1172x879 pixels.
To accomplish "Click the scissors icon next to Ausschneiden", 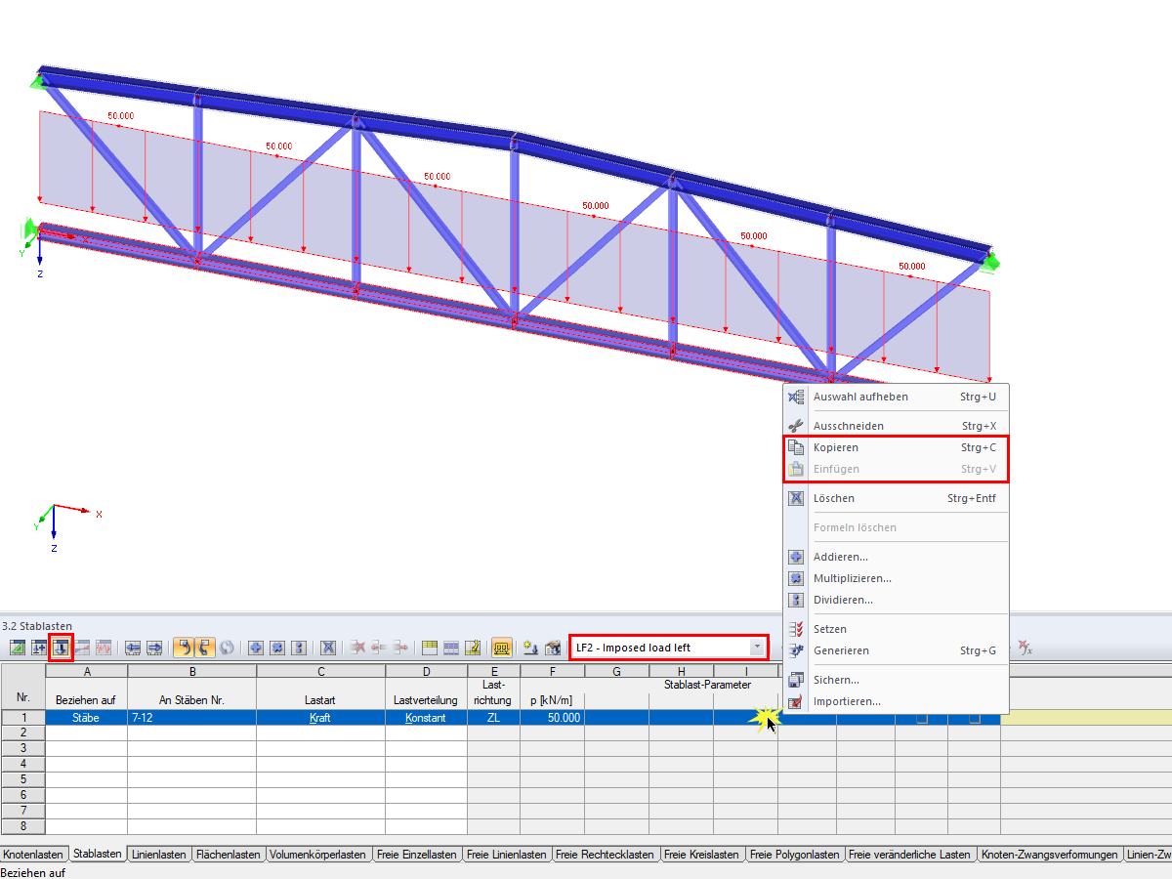I will pyautogui.click(x=796, y=425).
